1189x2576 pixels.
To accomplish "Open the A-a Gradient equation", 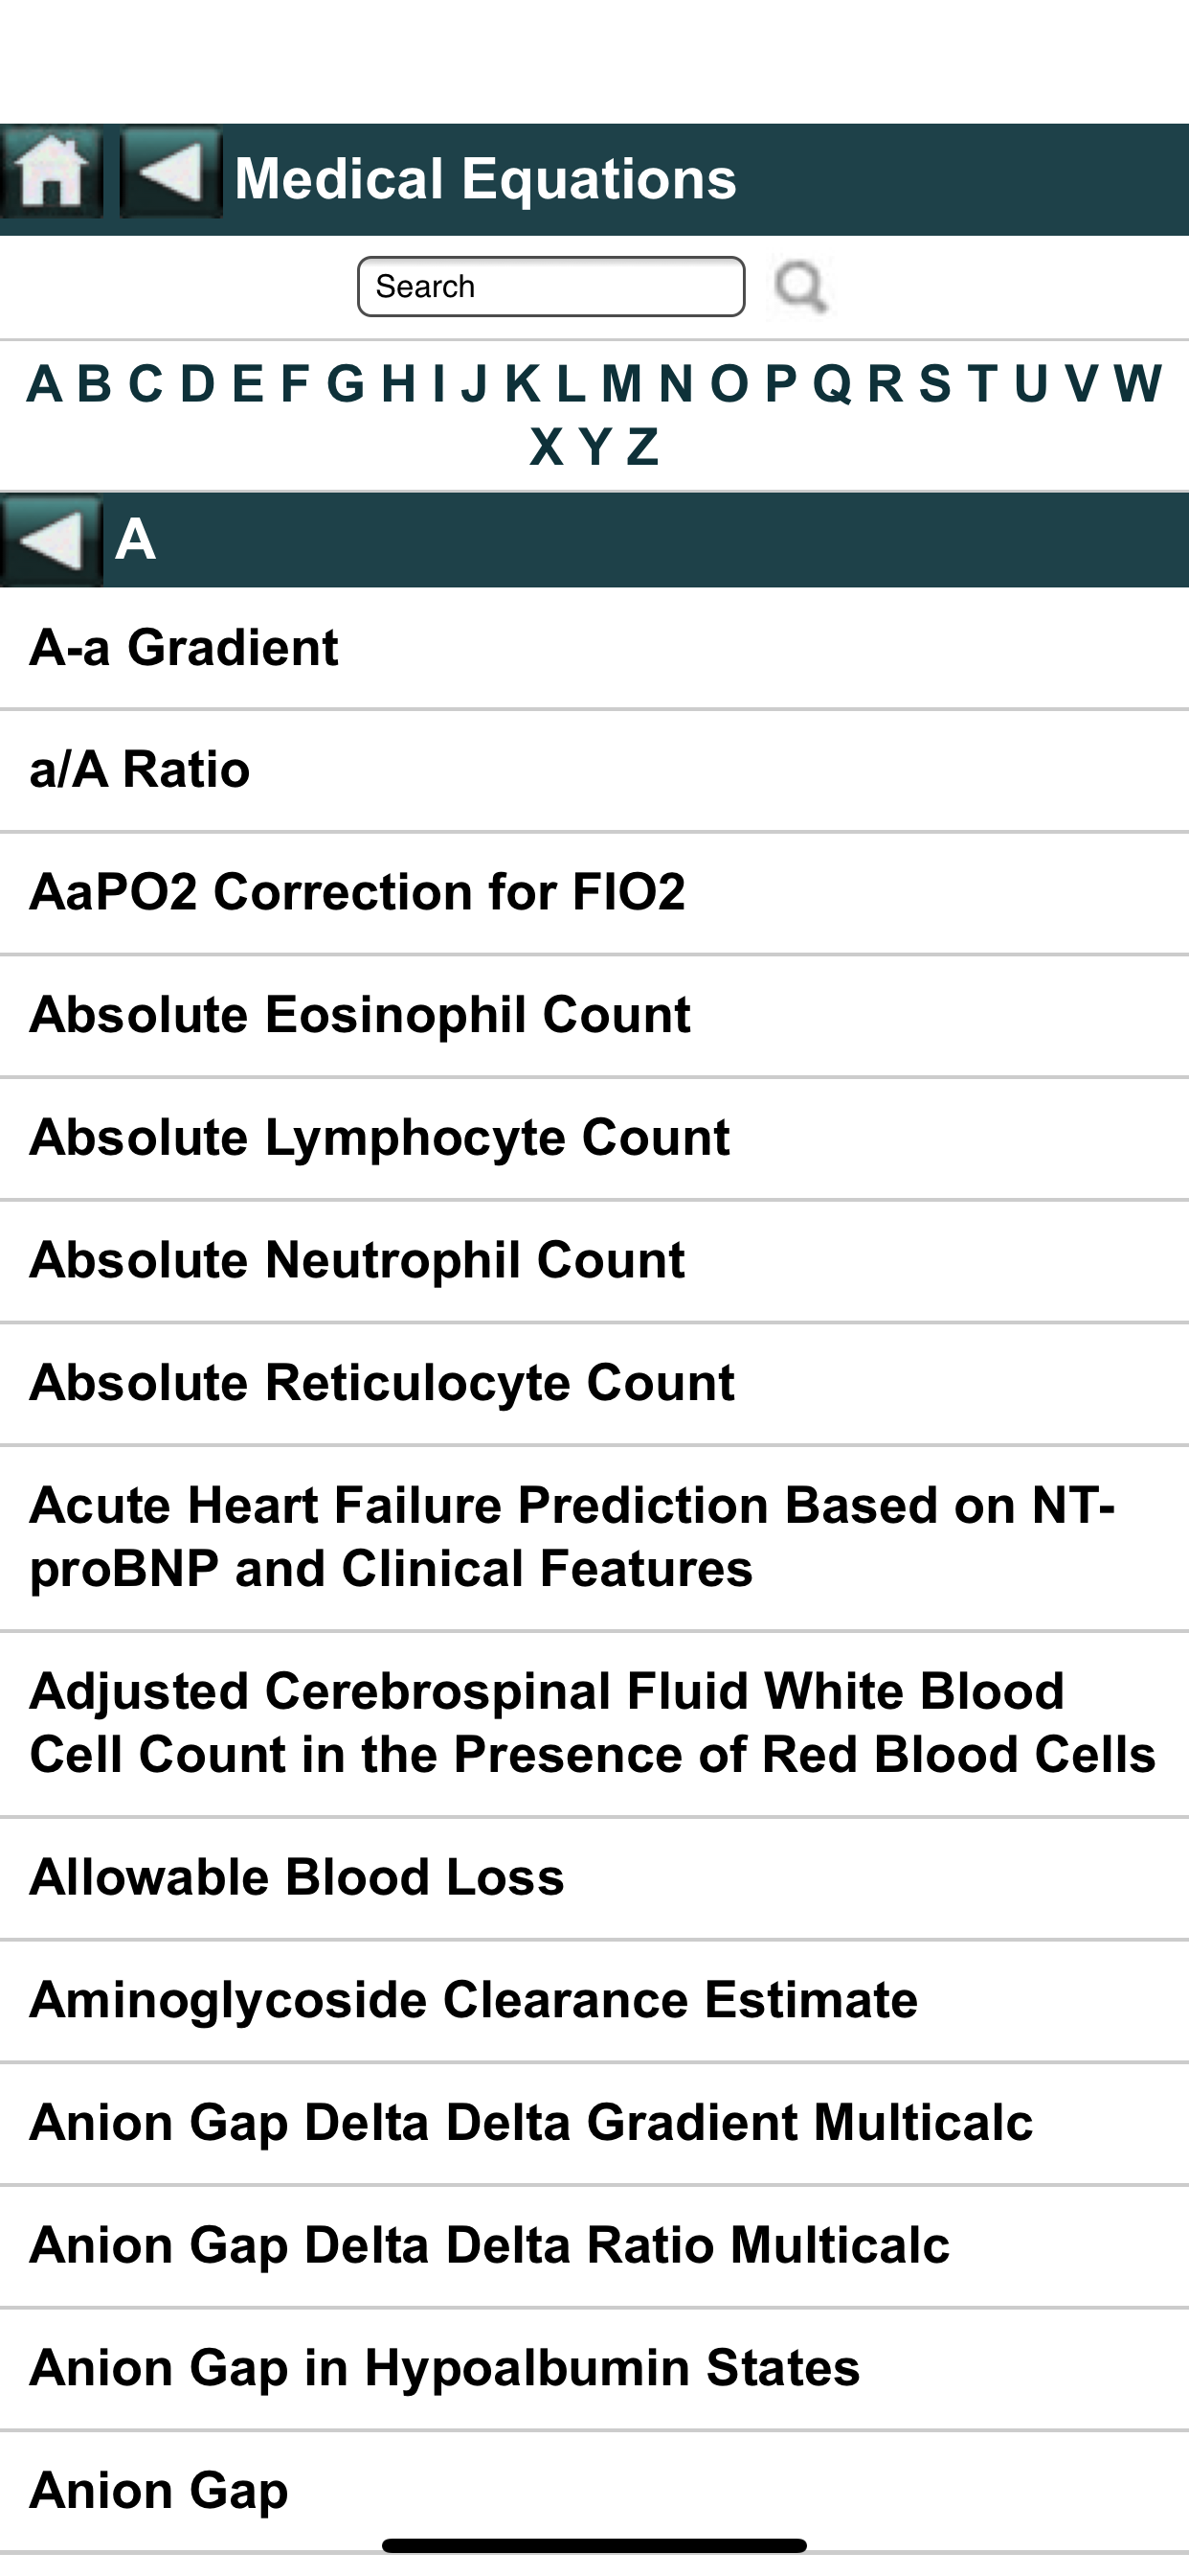I will tap(594, 648).
